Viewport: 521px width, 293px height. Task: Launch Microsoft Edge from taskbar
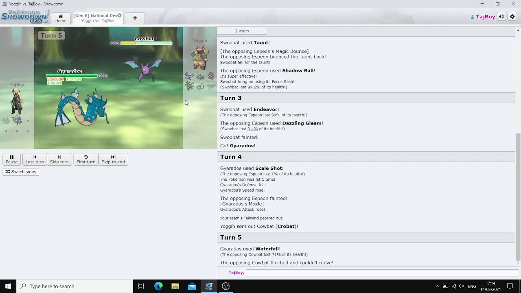click(x=158, y=286)
